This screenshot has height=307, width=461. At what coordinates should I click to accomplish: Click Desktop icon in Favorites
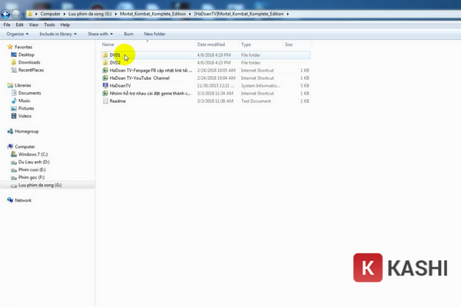14,54
